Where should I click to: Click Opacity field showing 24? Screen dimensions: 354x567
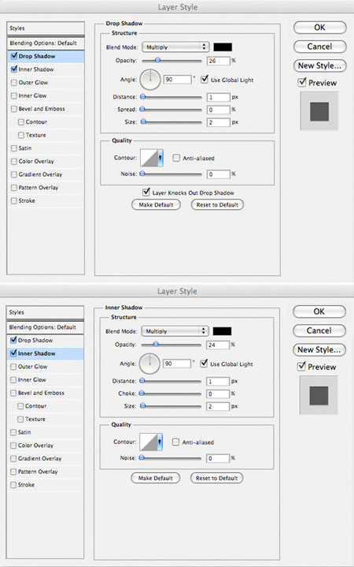(x=218, y=345)
